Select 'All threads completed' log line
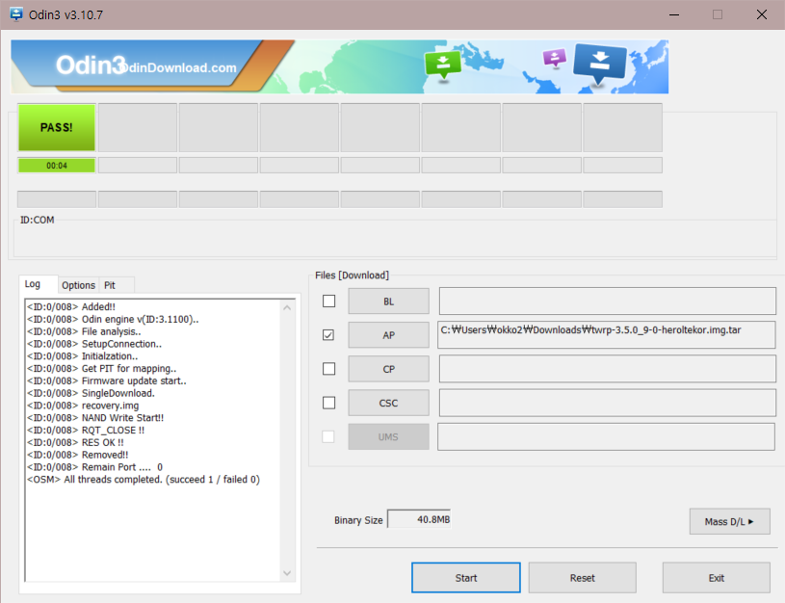785x603 pixels. coord(144,480)
